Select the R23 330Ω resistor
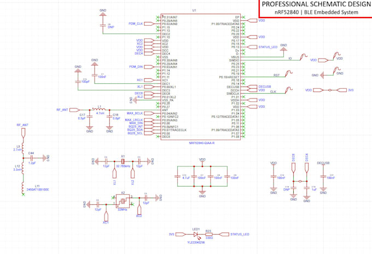 point(208,234)
